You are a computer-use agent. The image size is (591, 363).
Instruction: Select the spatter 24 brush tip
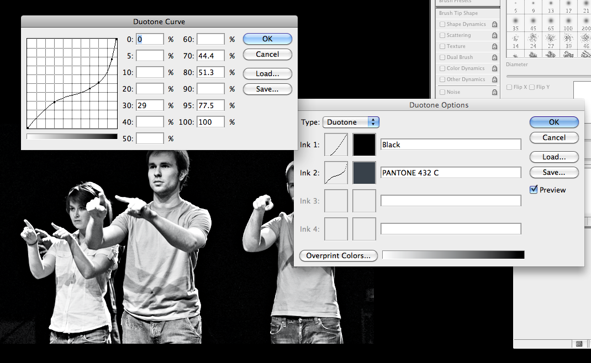(x=534, y=41)
